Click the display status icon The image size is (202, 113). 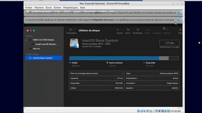(157, 111)
